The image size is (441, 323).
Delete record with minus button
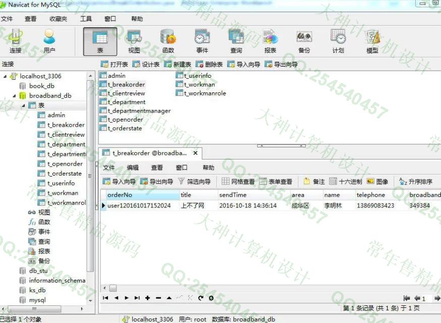click(x=158, y=298)
